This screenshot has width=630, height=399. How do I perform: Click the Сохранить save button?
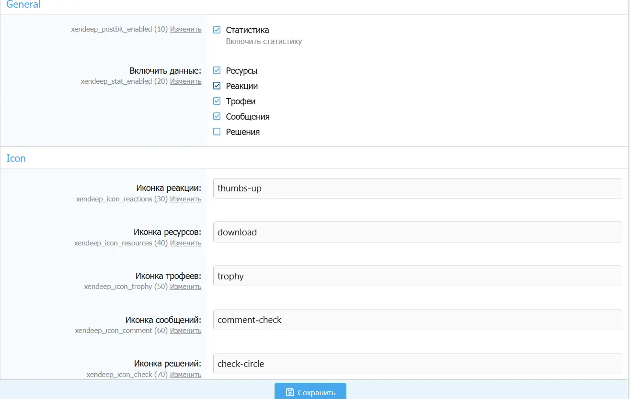point(310,392)
